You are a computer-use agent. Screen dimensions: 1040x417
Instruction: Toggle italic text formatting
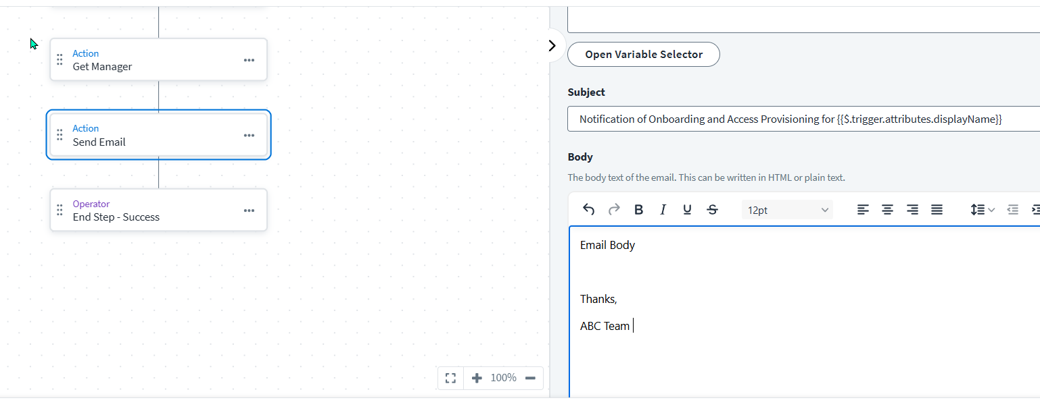[663, 210]
